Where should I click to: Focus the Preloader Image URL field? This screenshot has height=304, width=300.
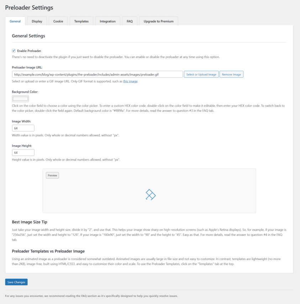point(97,74)
